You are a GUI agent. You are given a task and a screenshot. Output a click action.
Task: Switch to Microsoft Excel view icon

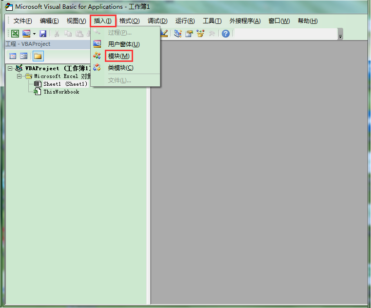(15, 34)
